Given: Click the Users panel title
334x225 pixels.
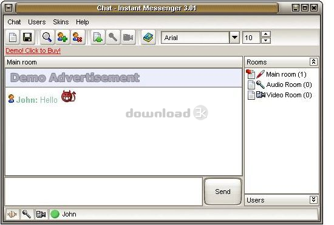Looking at the screenshot, I should pyautogui.click(x=256, y=200).
